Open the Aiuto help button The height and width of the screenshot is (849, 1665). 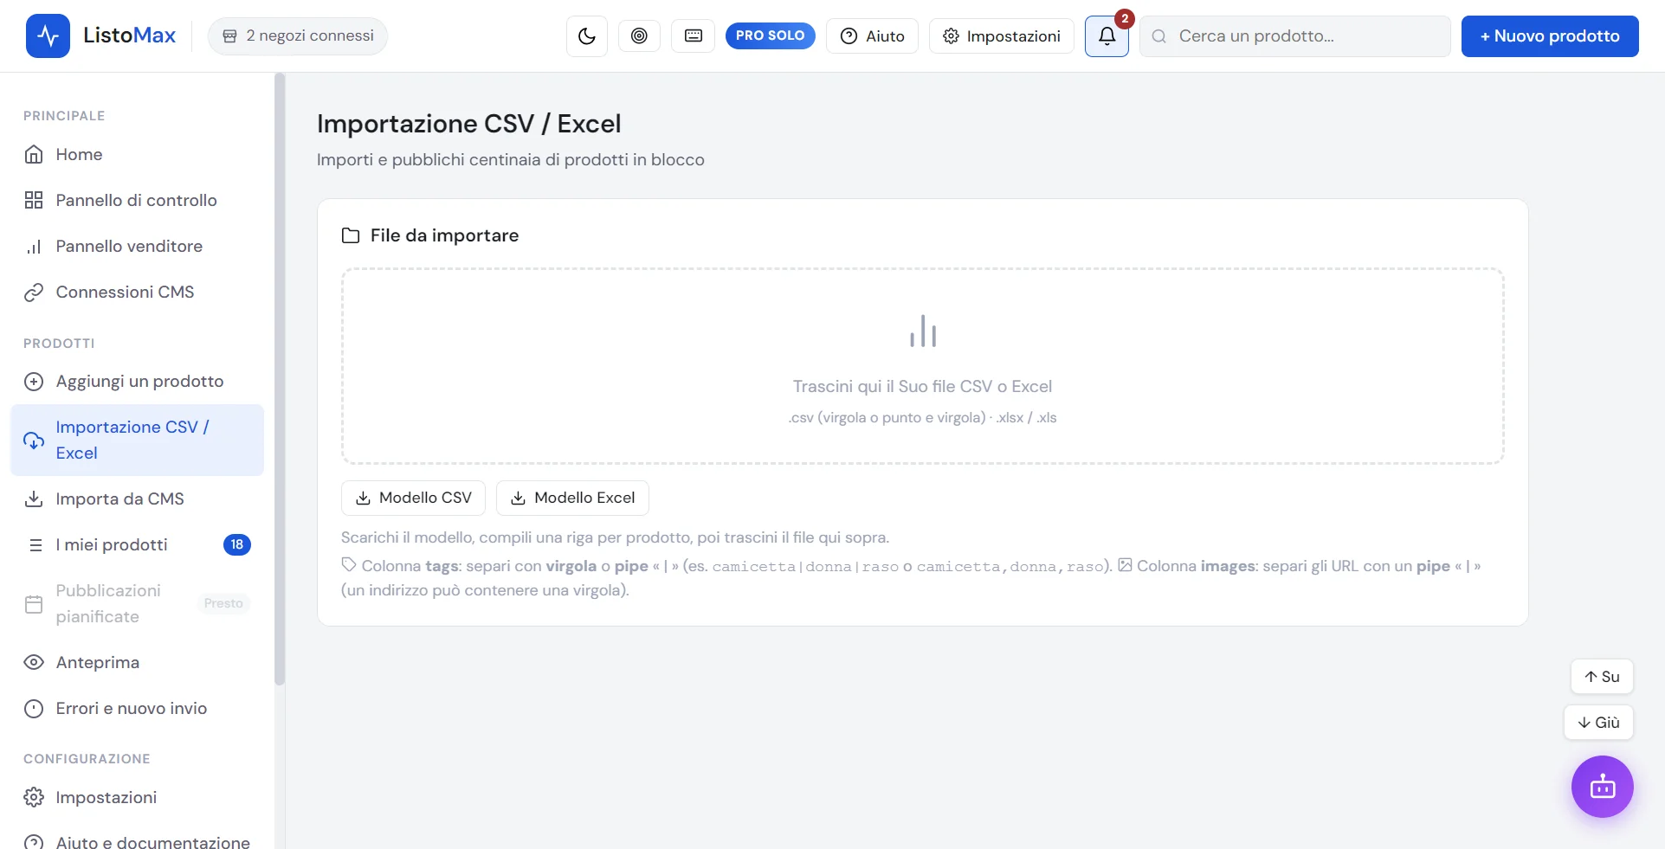[x=872, y=36]
